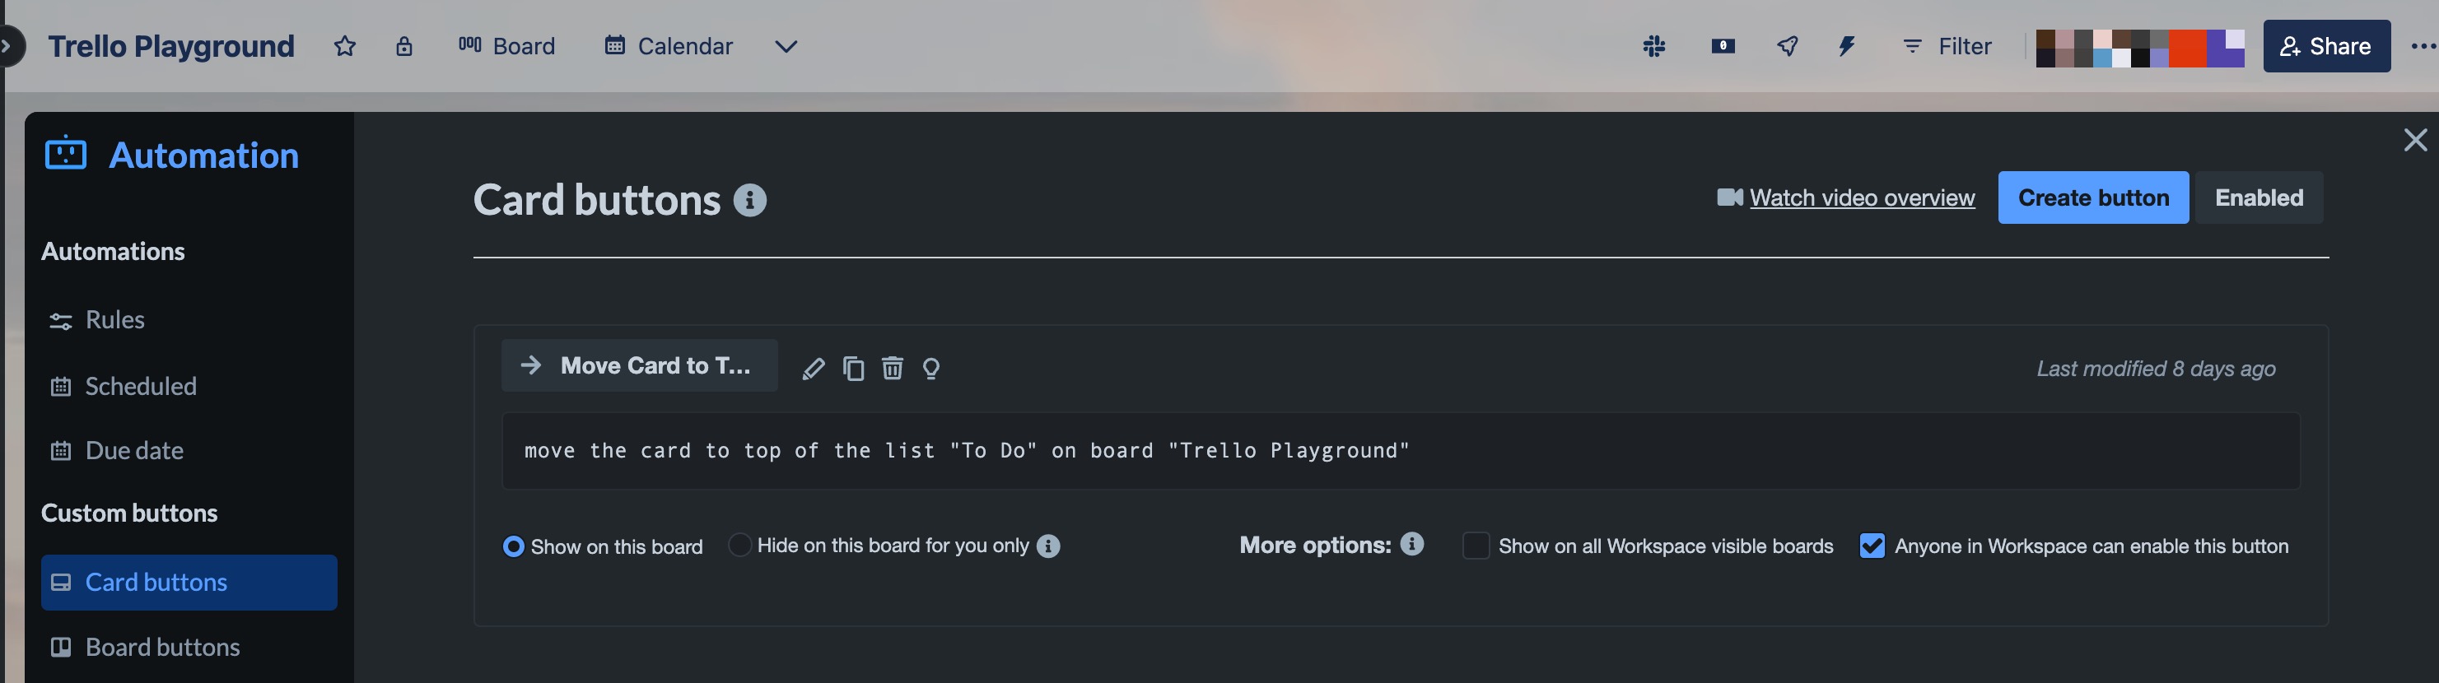Open card count badge icon in header
The height and width of the screenshot is (683, 2439).
(1723, 45)
